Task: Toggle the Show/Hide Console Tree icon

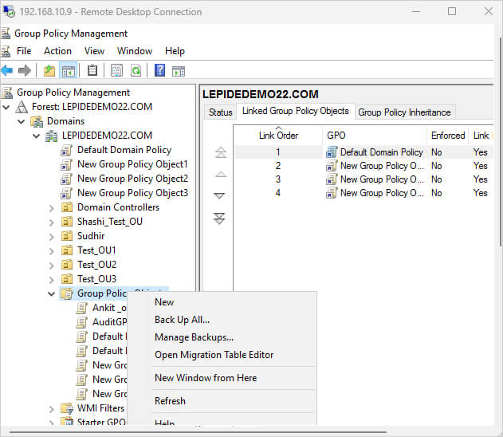Action: click(x=69, y=71)
